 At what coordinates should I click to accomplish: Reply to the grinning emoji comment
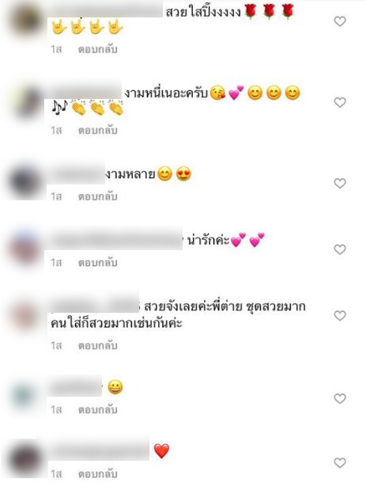tap(97, 409)
